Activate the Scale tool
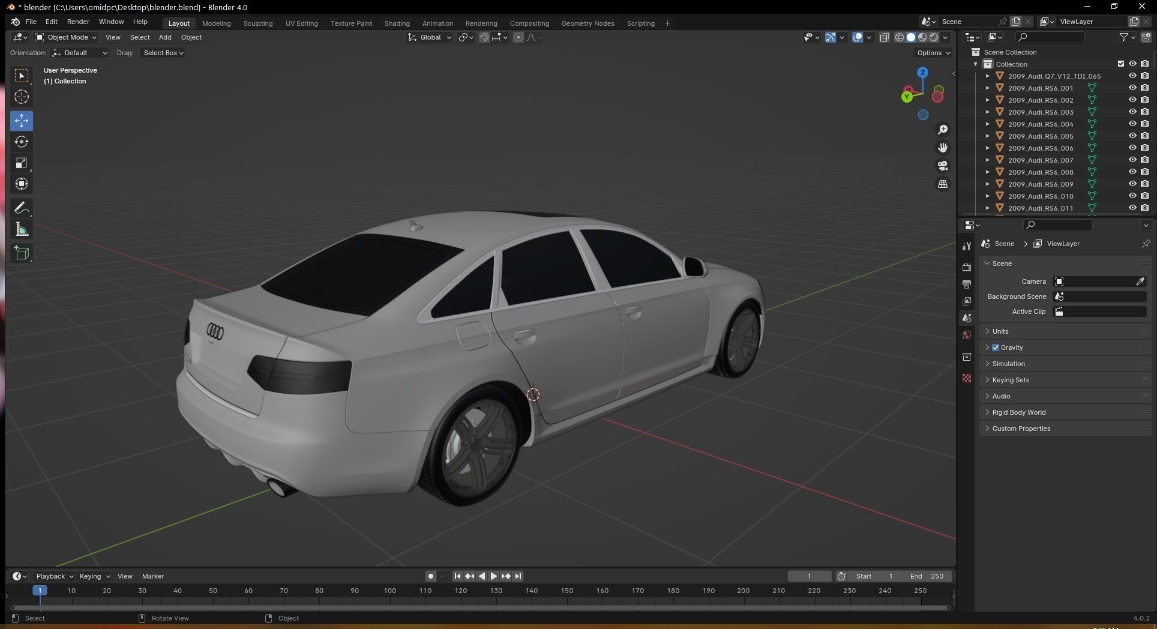 pyautogui.click(x=22, y=163)
